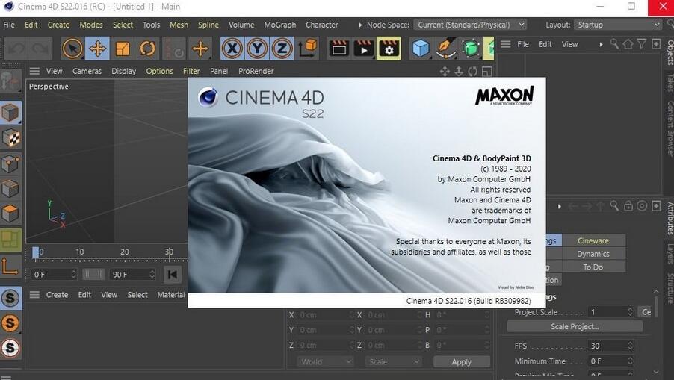Click the Scale Project button
The image size is (674, 380).
575,326
